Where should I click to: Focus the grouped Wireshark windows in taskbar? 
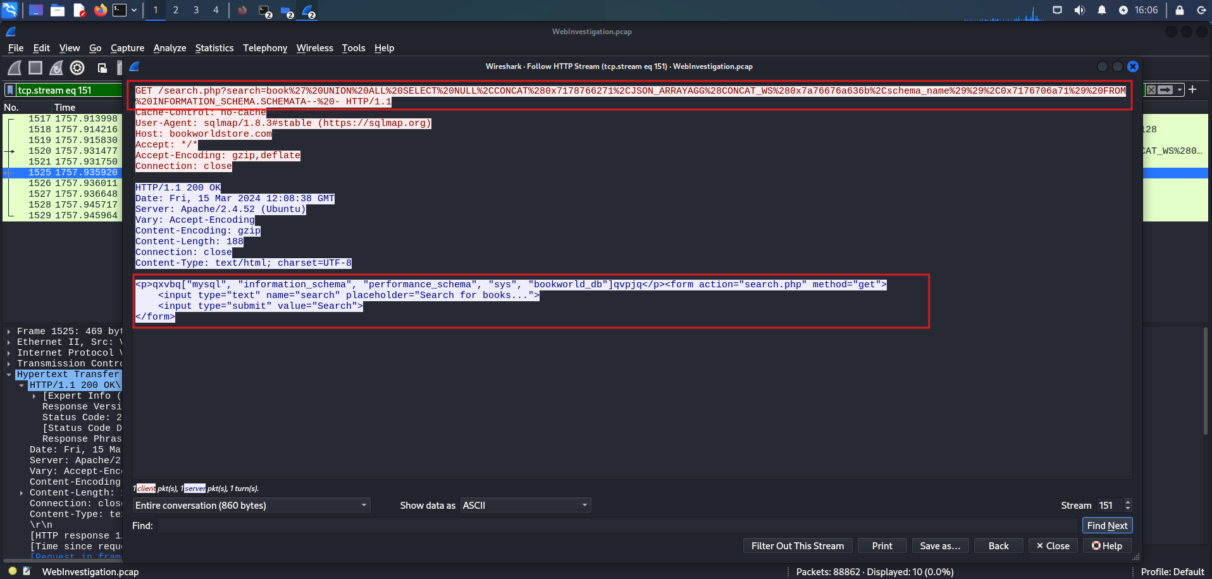tap(308, 11)
